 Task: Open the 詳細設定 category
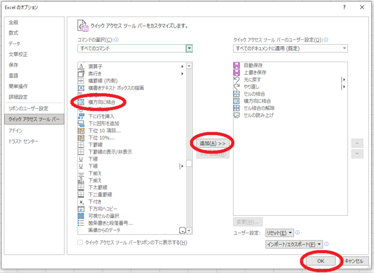tap(18, 97)
